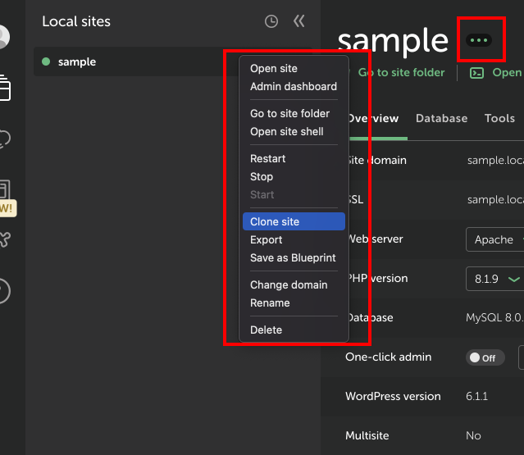The width and height of the screenshot is (524, 455).
Task: Choose Export from context menu
Action: tap(294, 240)
